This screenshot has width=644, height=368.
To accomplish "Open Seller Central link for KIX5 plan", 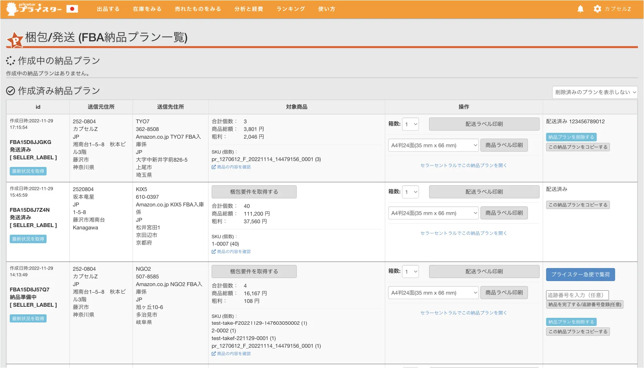I will pyautogui.click(x=464, y=233).
